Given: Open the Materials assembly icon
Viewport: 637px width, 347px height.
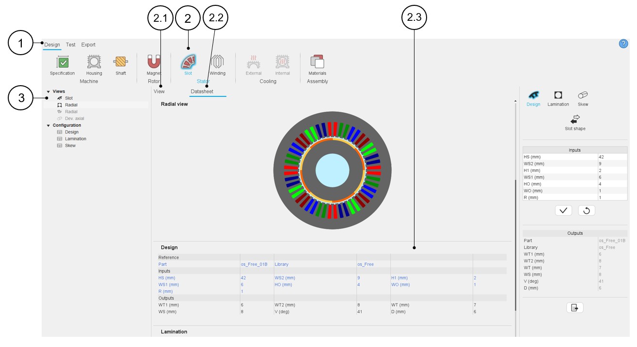Looking at the screenshot, I should pos(317,63).
